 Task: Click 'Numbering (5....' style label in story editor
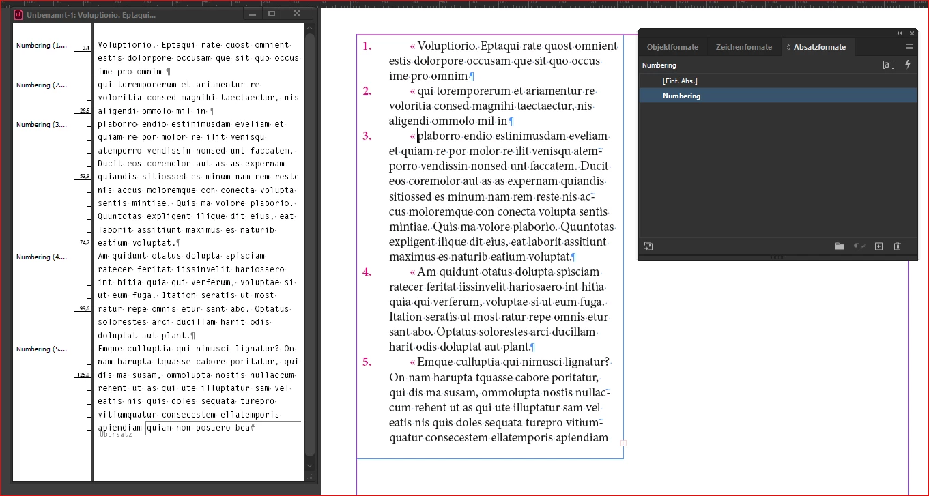click(42, 349)
